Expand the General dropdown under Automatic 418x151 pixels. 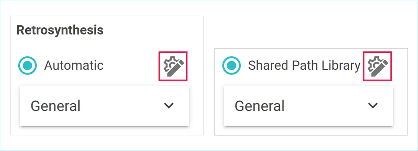104,106
